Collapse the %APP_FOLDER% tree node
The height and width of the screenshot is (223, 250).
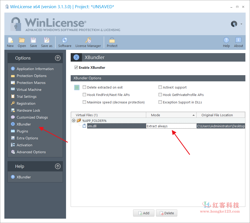tap(73, 121)
